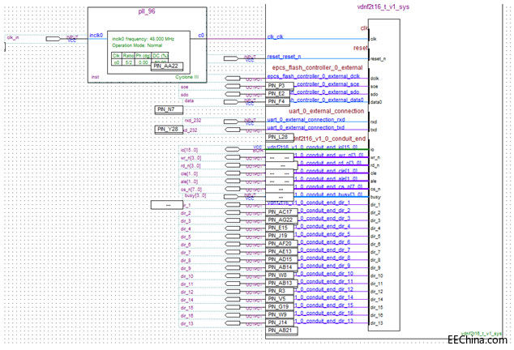Click the PIN_F4 assignment label
The width and height of the screenshot is (514, 350).
278,101
